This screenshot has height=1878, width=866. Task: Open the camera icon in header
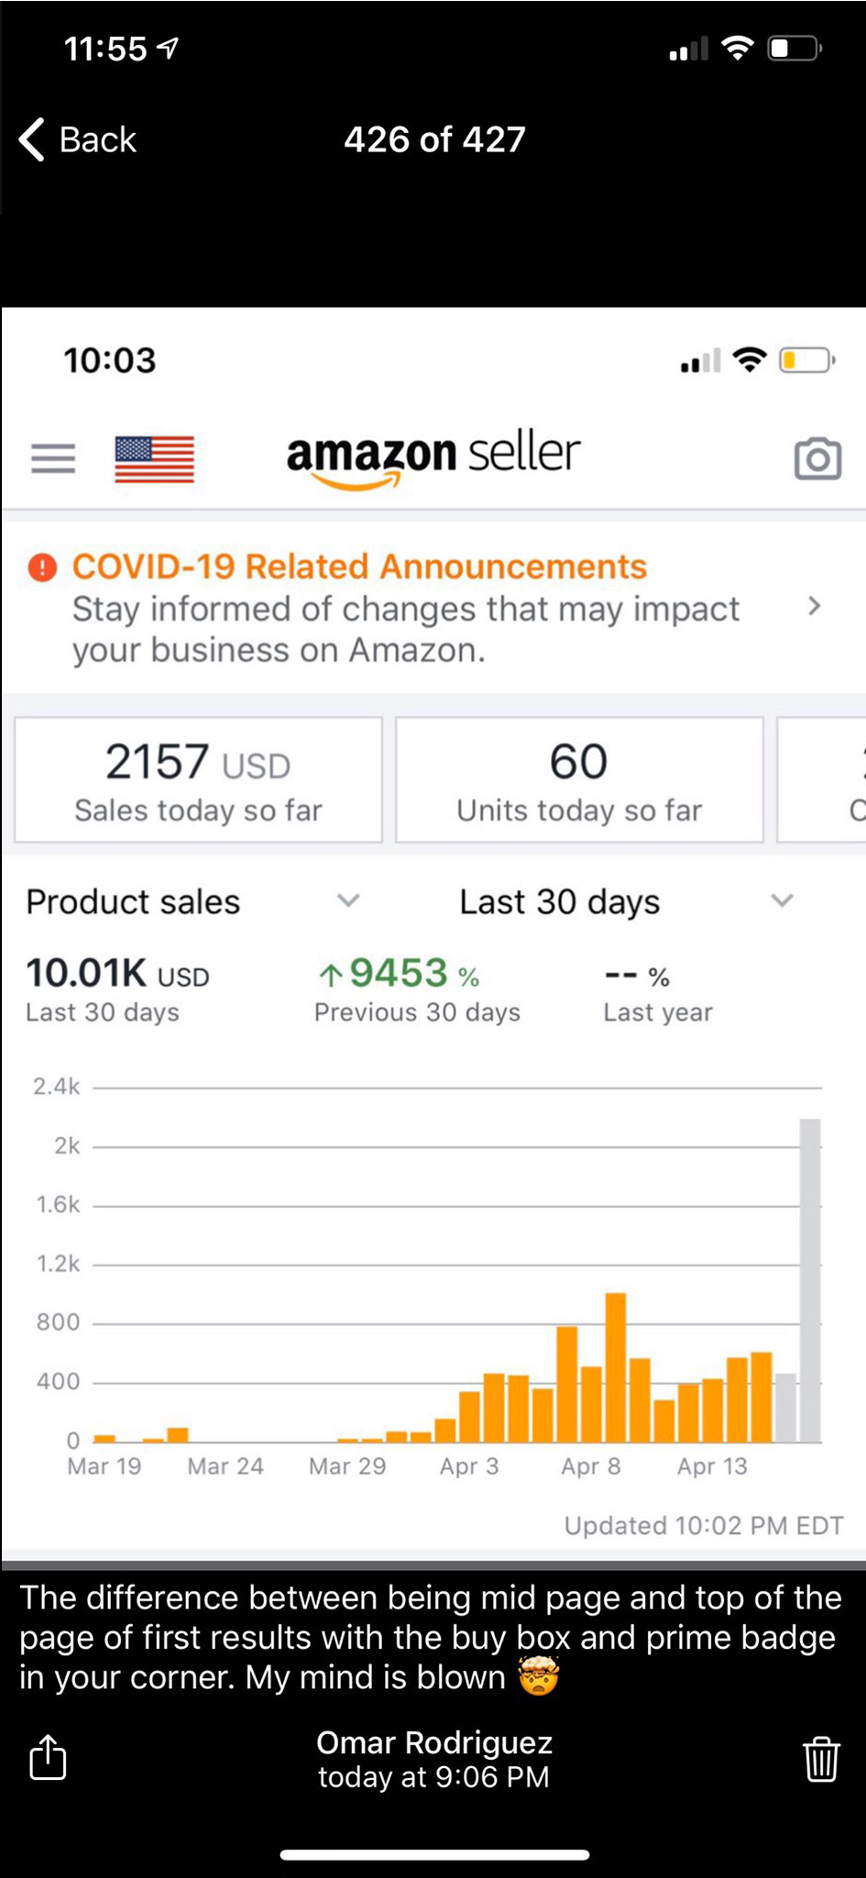(x=817, y=458)
